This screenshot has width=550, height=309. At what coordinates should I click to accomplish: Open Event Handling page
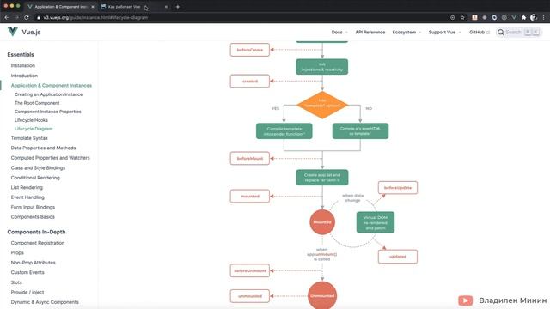(27, 197)
